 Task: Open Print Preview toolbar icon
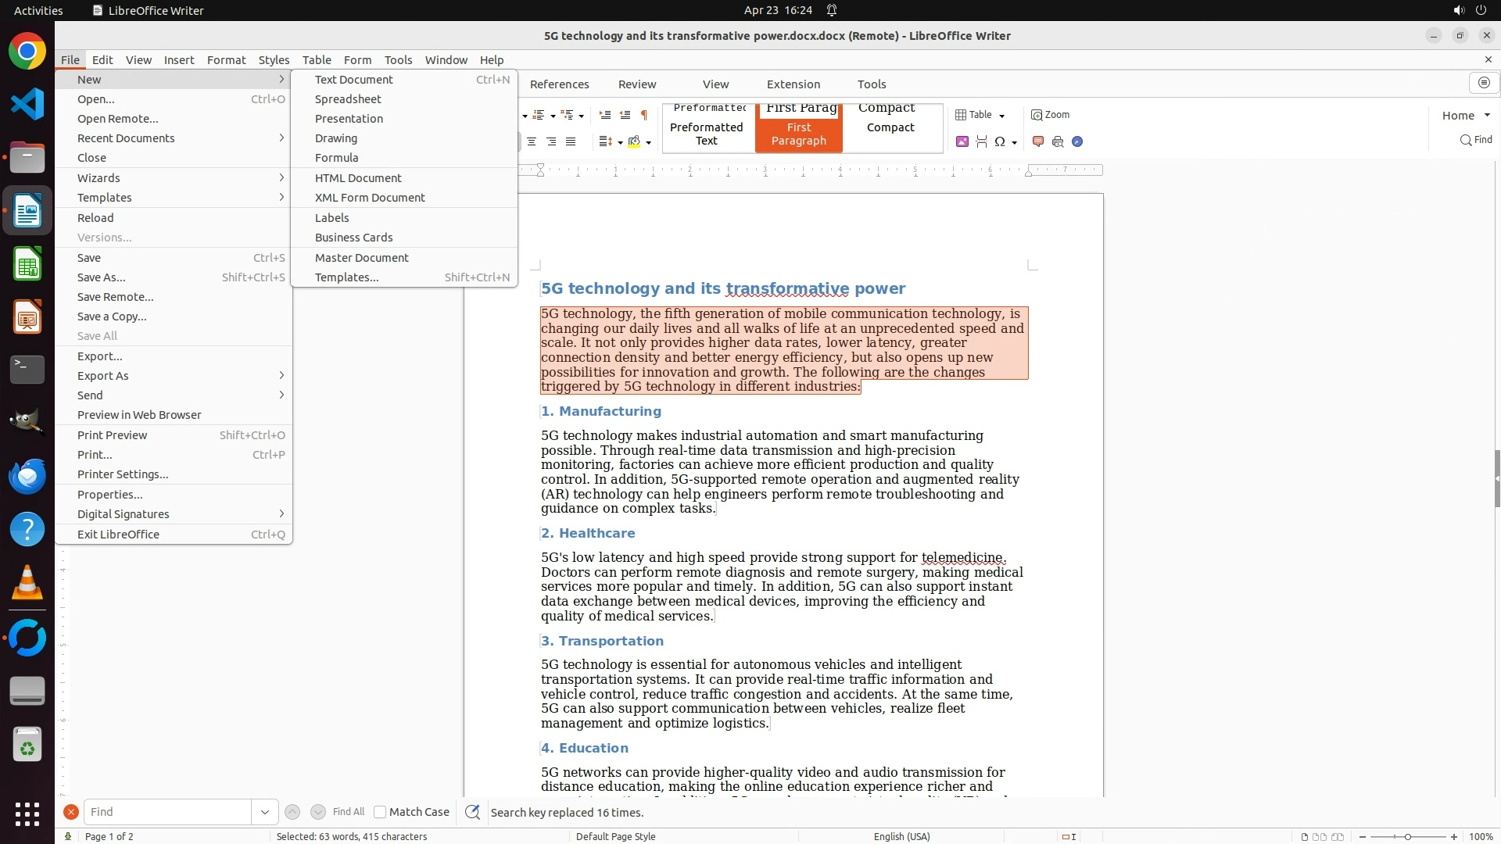tap(1058, 141)
